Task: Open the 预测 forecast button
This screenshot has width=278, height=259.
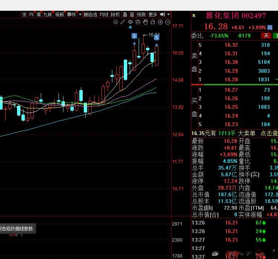Action: [141, 14]
